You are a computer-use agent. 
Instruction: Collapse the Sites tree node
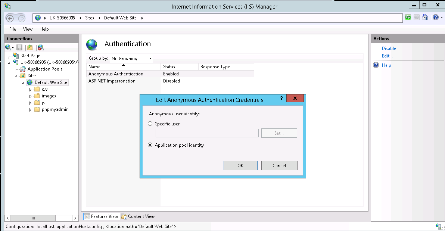point(16,76)
